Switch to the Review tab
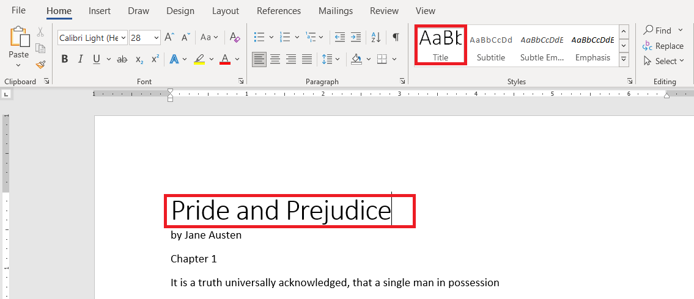Screen dimensions: 694x299 (385, 11)
